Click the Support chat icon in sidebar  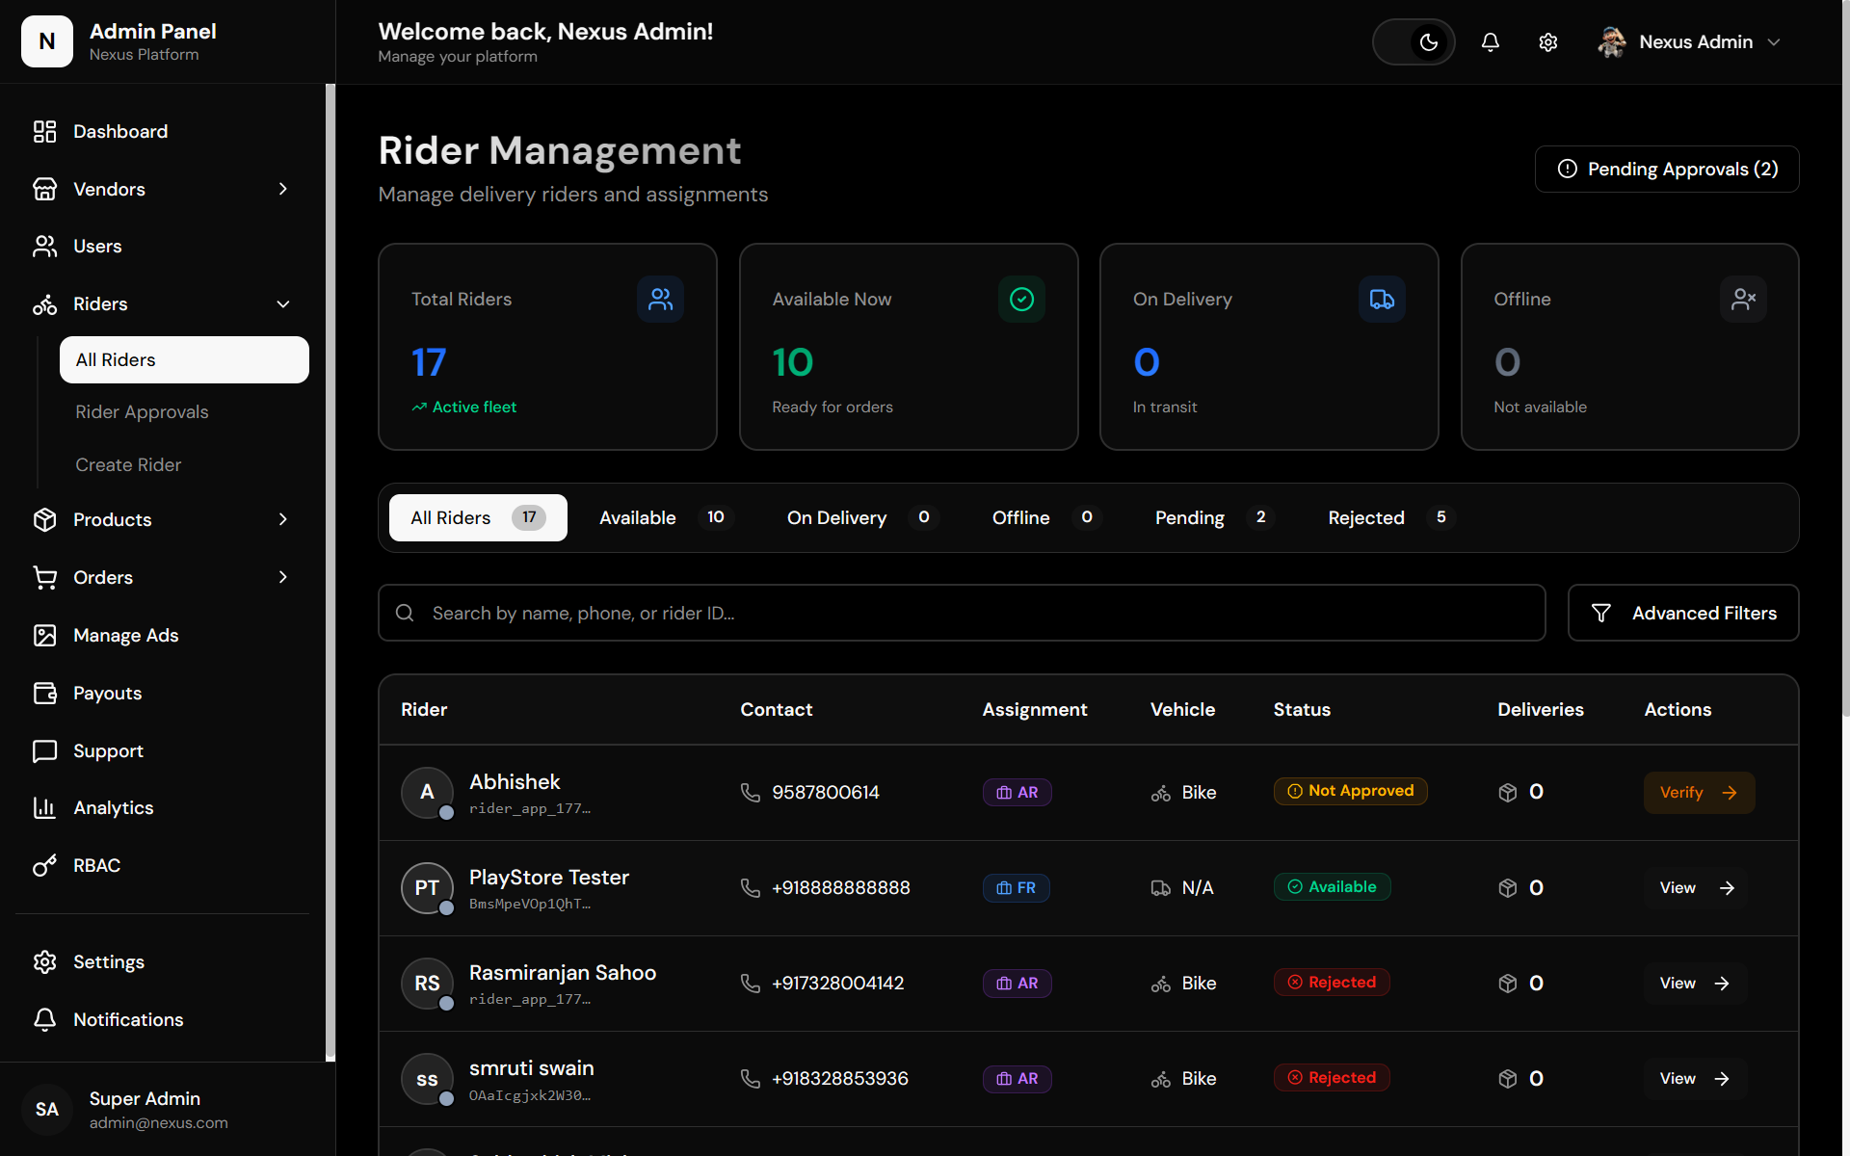click(x=44, y=751)
